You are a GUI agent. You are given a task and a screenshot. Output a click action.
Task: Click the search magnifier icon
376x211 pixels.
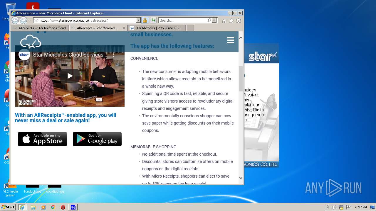click(209, 21)
